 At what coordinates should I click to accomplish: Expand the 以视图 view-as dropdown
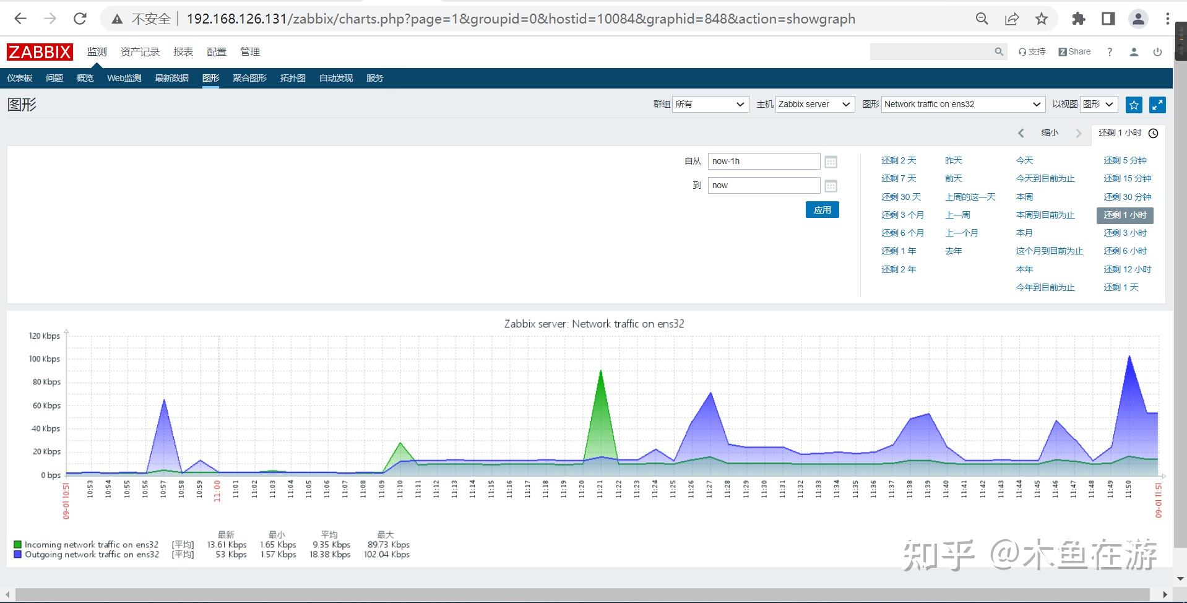coord(1099,104)
